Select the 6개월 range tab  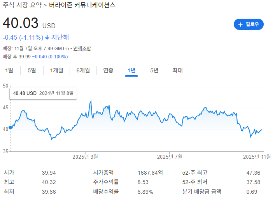pyautogui.click(x=83, y=70)
